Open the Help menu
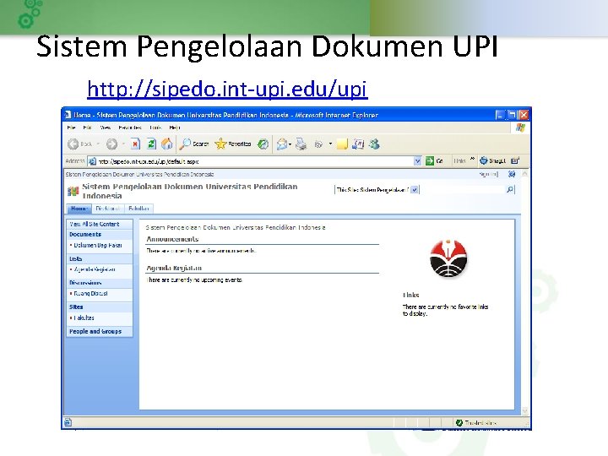 [175, 128]
